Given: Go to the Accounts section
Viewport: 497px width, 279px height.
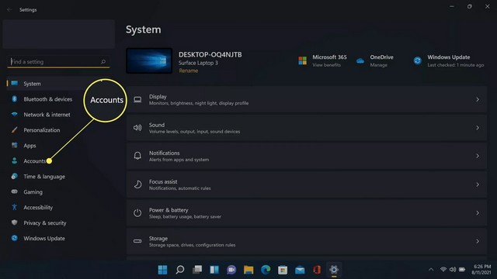Looking at the screenshot, I should [34, 161].
